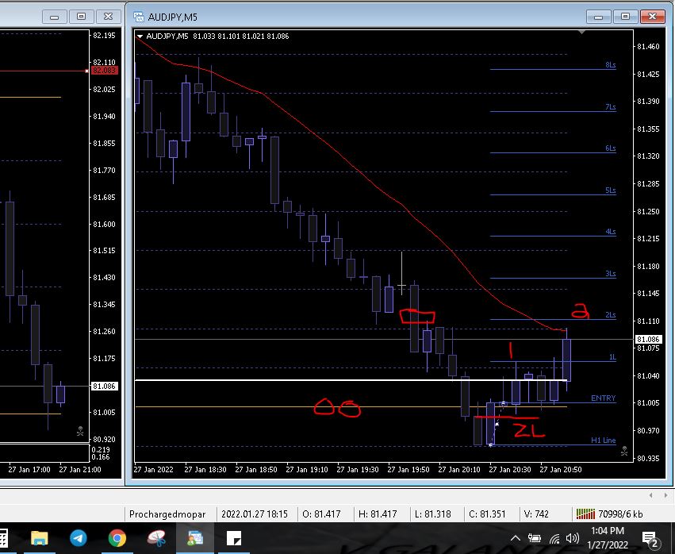Click the connection status bars 70998/6 kb
The image size is (675, 554).
[x=609, y=514]
